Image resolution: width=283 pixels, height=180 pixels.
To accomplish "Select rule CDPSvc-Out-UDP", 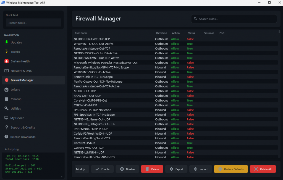I will coord(175,105).
